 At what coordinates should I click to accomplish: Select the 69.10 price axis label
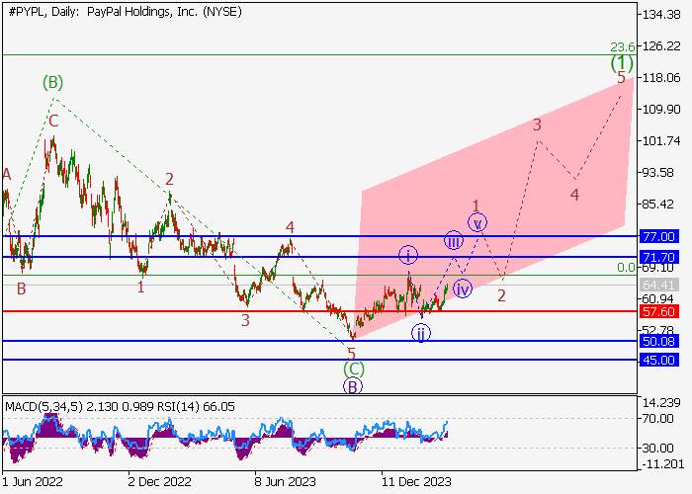point(658,268)
